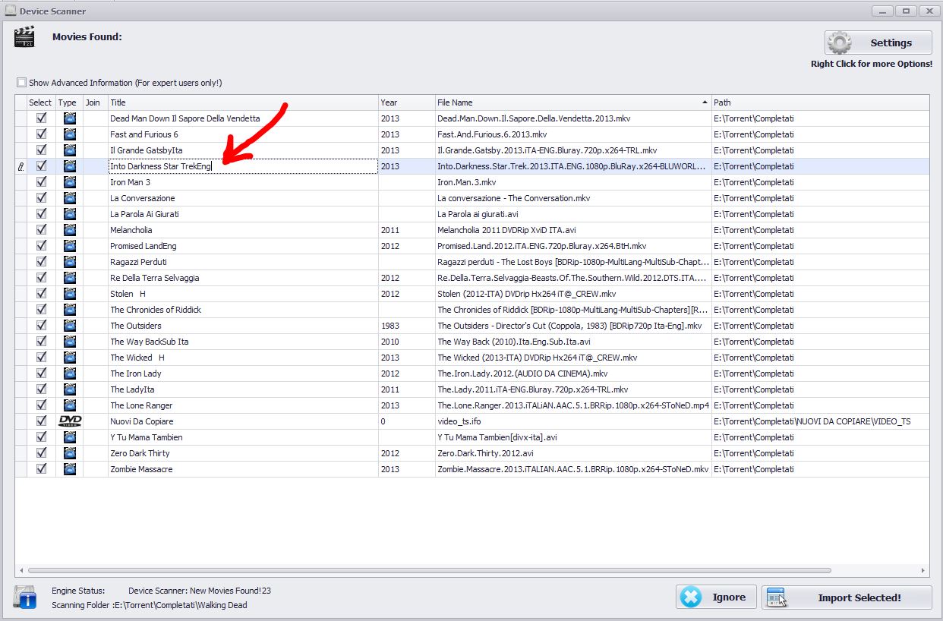The width and height of the screenshot is (943, 621).
Task: Deselect the Zero Dark Thirty checkbox
Action: [x=42, y=453]
